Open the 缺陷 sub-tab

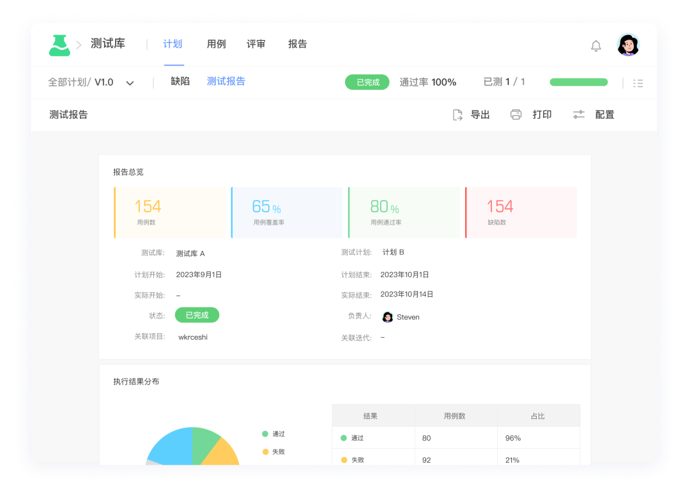pyautogui.click(x=180, y=81)
